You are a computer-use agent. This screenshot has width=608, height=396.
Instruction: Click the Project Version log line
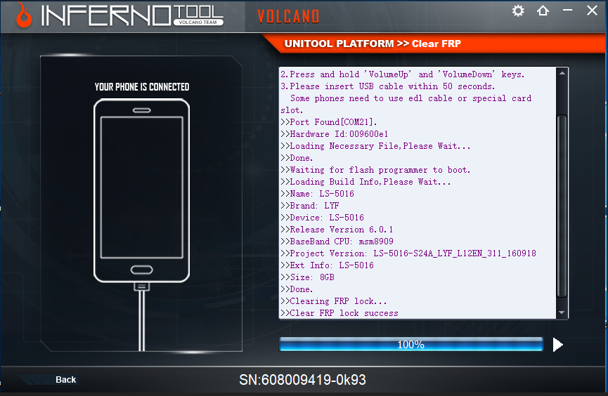[408, 253]
